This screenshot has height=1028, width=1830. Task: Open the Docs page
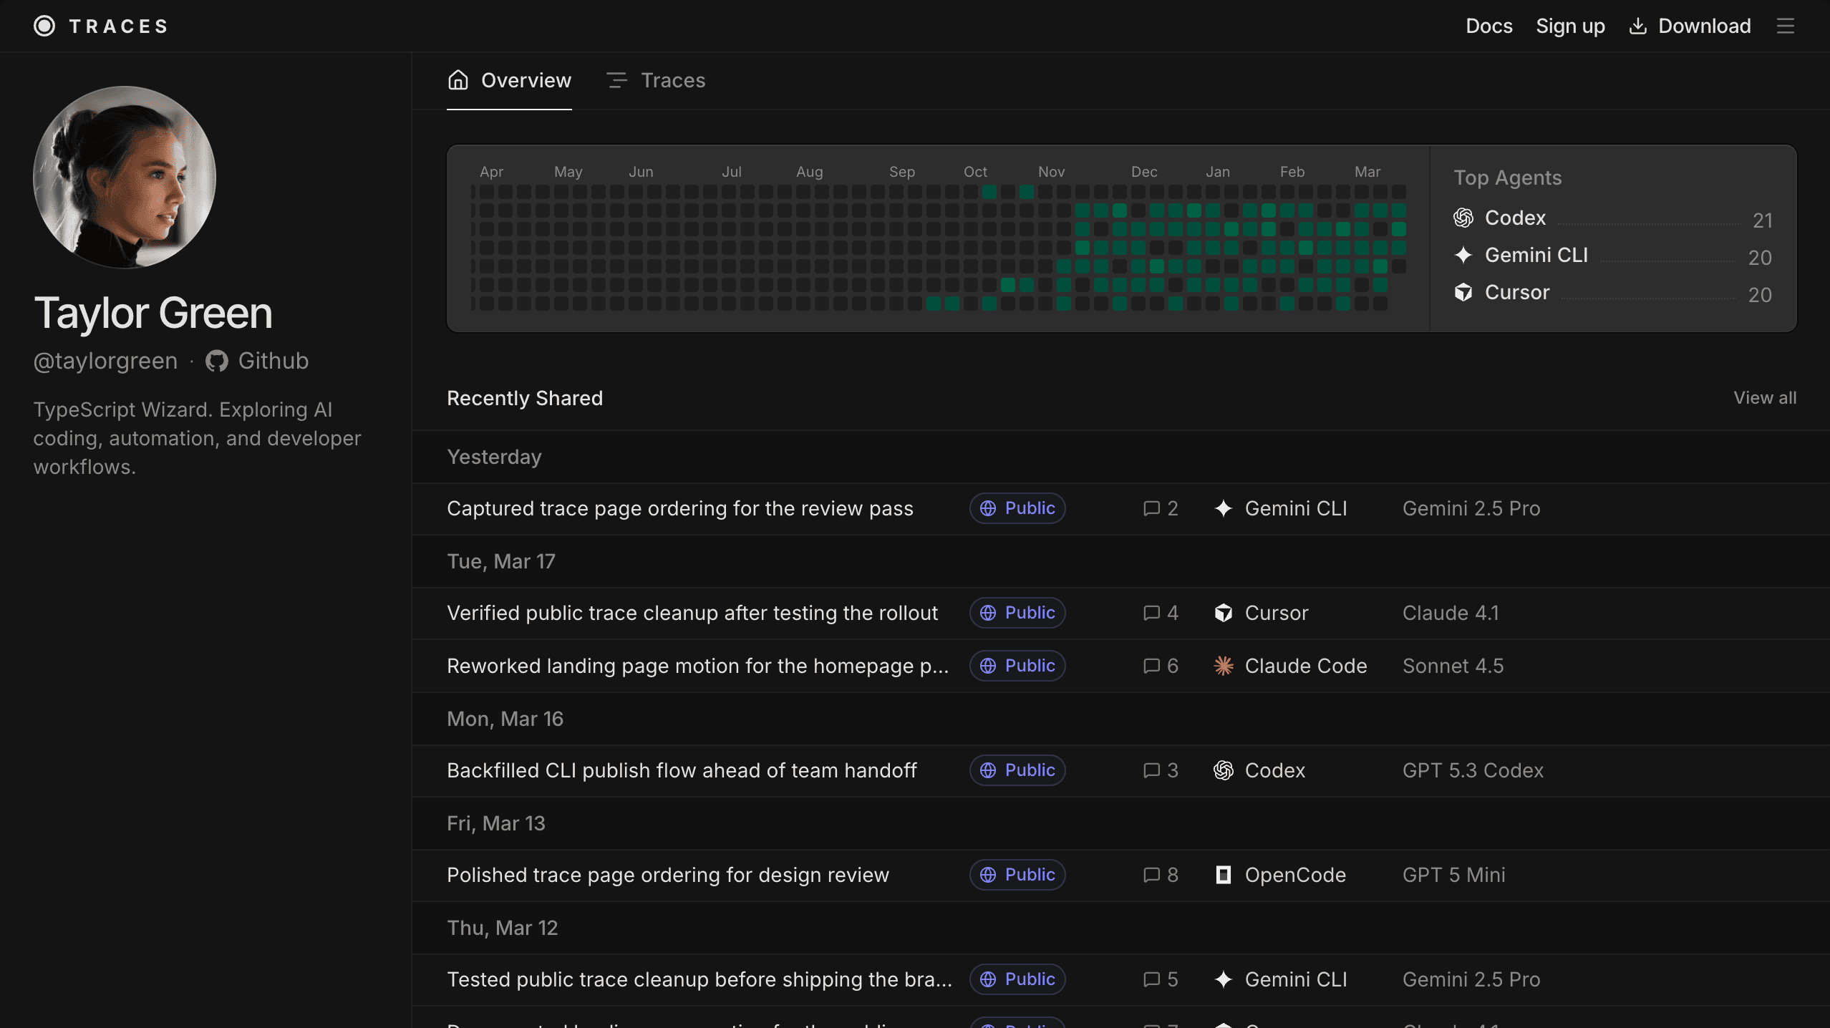1489,26
